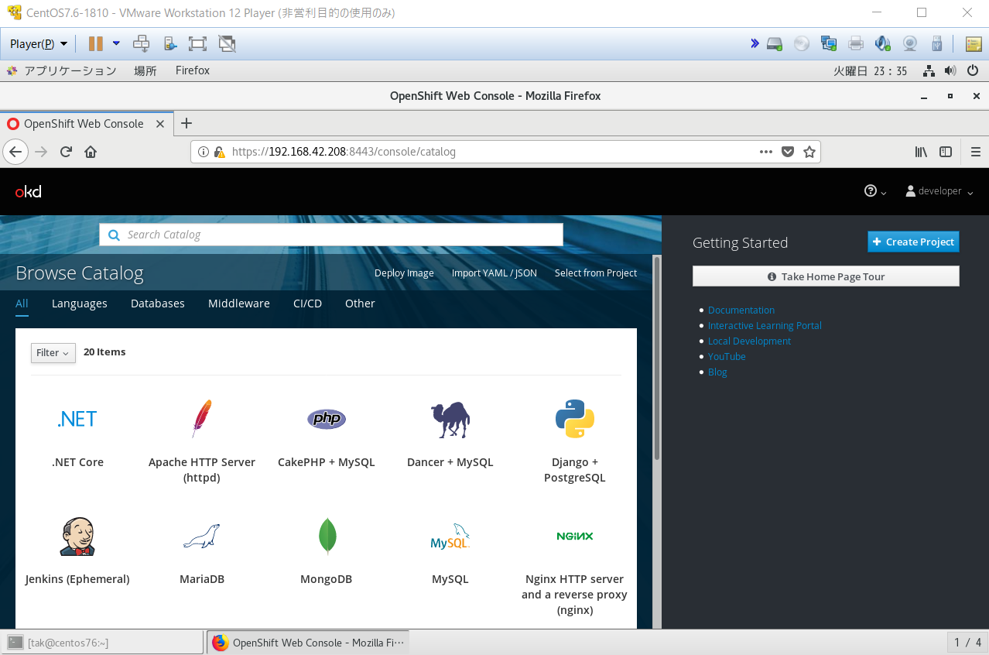
Task: Open the Blog link
Action: 717,372
